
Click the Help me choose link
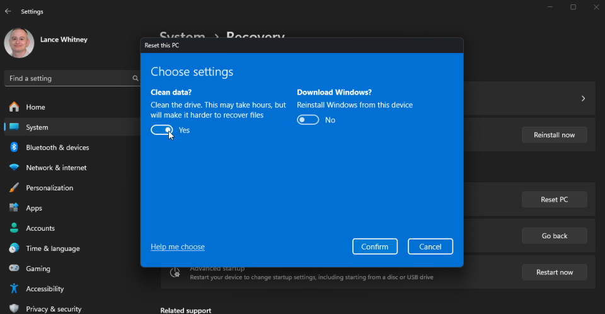178,247
